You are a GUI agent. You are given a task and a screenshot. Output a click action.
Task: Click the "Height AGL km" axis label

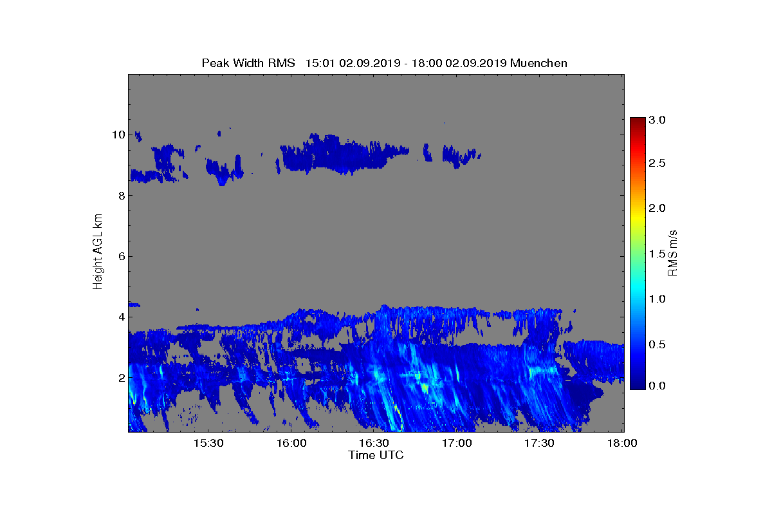[98, 253]
